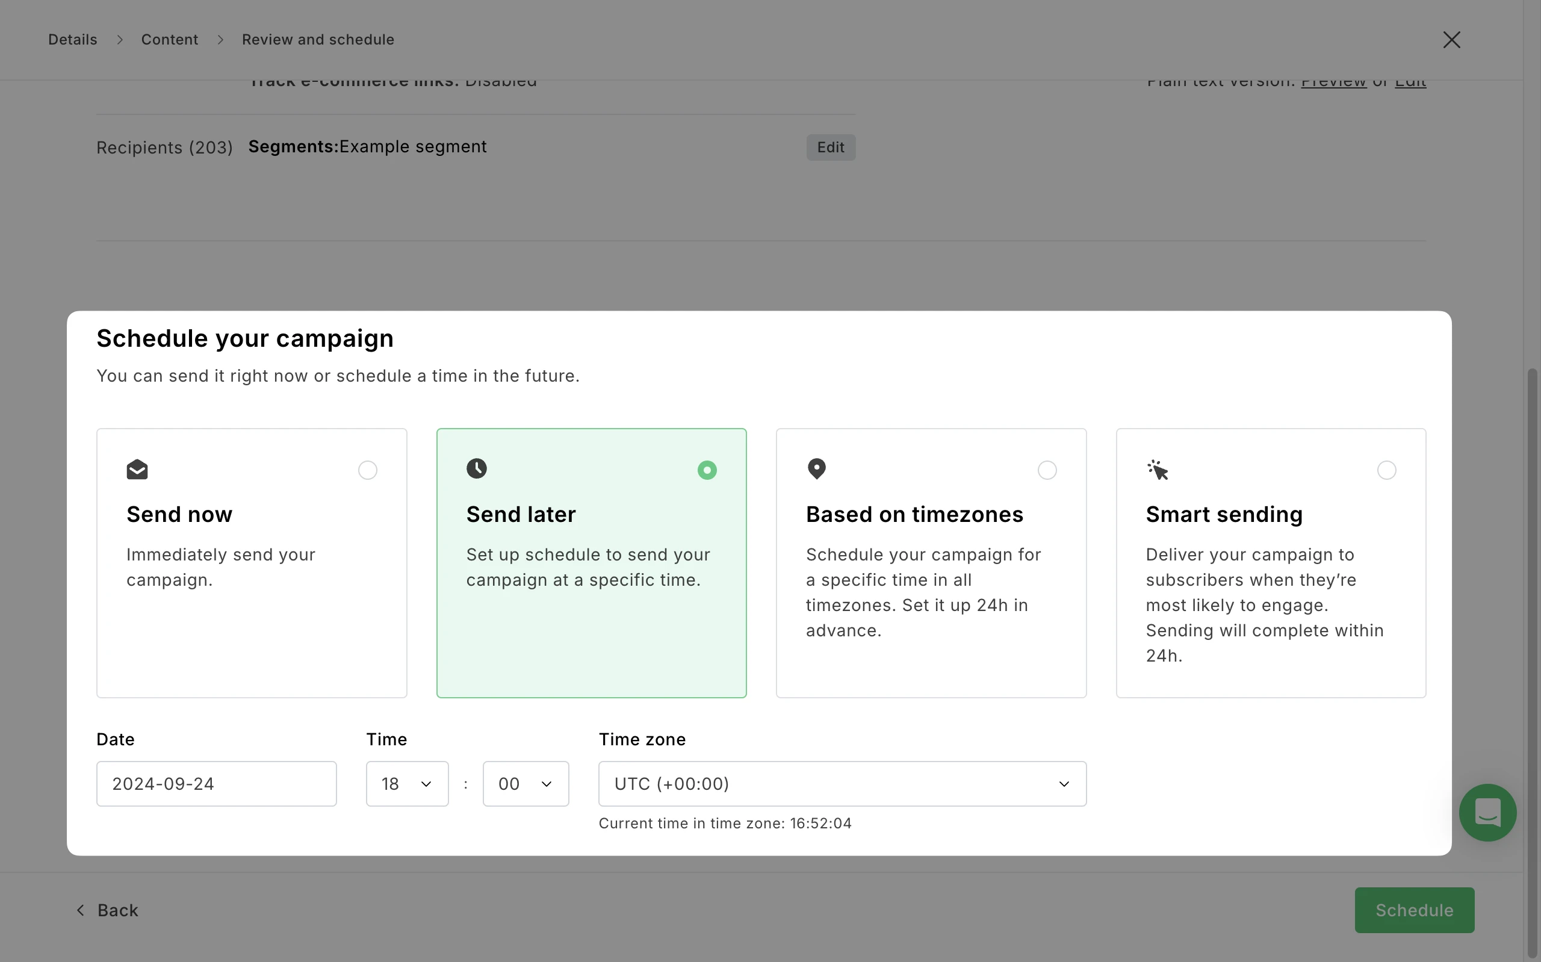Image resolution: width=1541 pixels, height=962 pixels.
Task: Click the Back arrow chevron icon
Action: pos(81,910)
